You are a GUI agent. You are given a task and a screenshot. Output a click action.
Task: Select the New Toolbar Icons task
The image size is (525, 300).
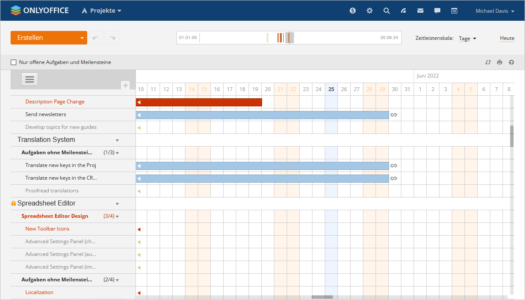point(47,229)
